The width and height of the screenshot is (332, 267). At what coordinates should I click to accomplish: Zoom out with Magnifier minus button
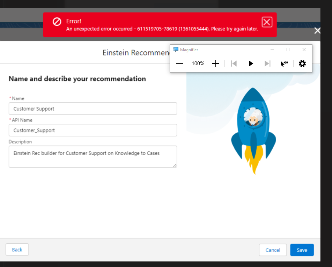click(180, 64)
